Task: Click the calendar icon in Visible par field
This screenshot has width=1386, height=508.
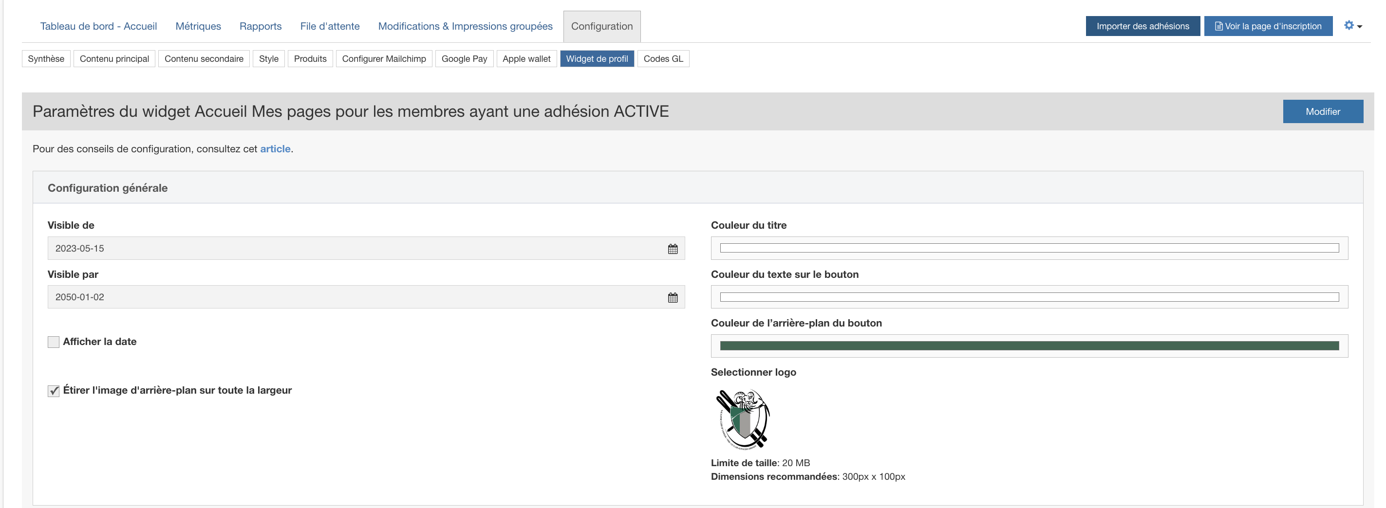Action: coord(673,298)
